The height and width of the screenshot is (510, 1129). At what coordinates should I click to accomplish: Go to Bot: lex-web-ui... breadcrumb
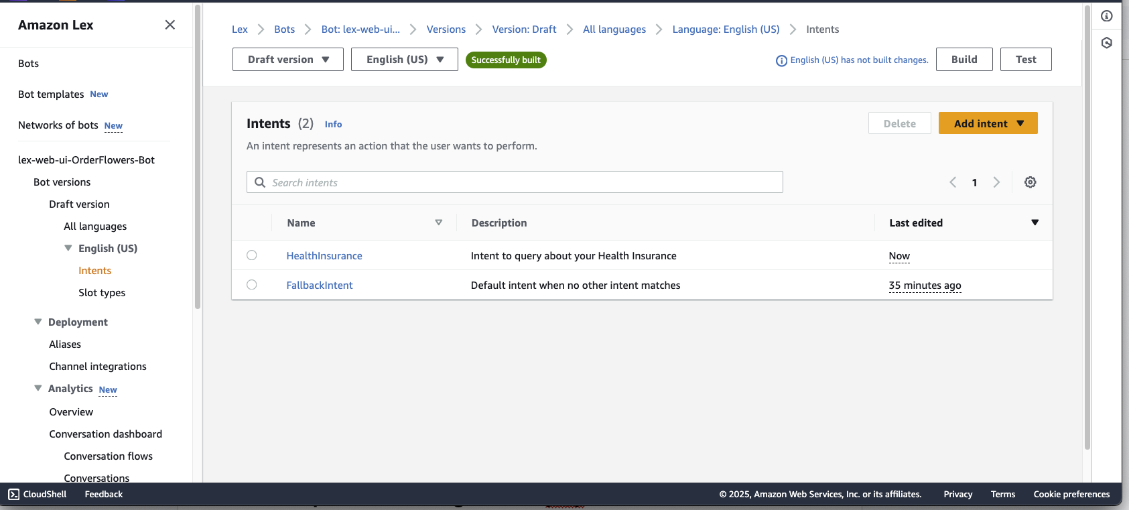click(x=360, y=29)
